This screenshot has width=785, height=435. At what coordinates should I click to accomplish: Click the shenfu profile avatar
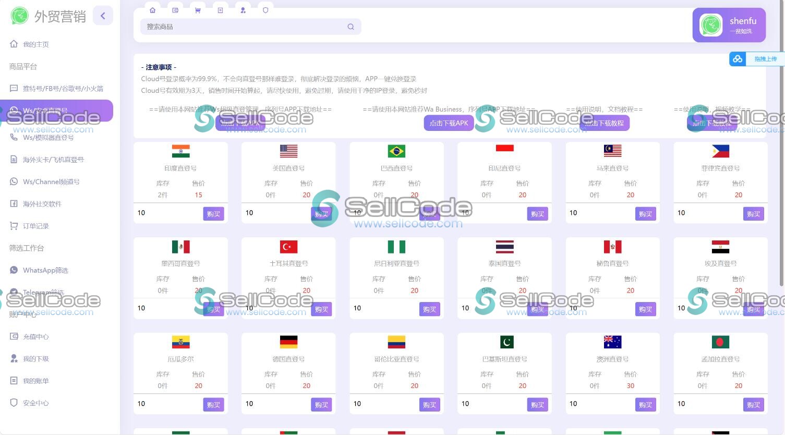[x=711, y=25]
